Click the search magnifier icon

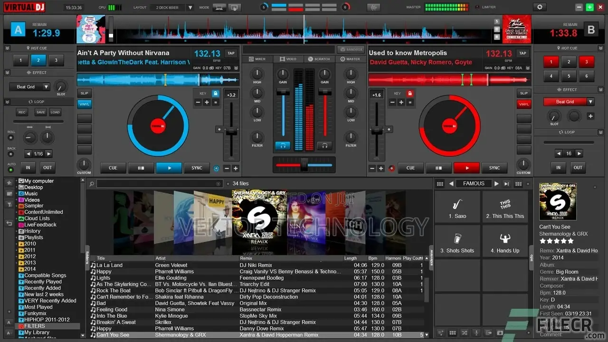(92, 184)
